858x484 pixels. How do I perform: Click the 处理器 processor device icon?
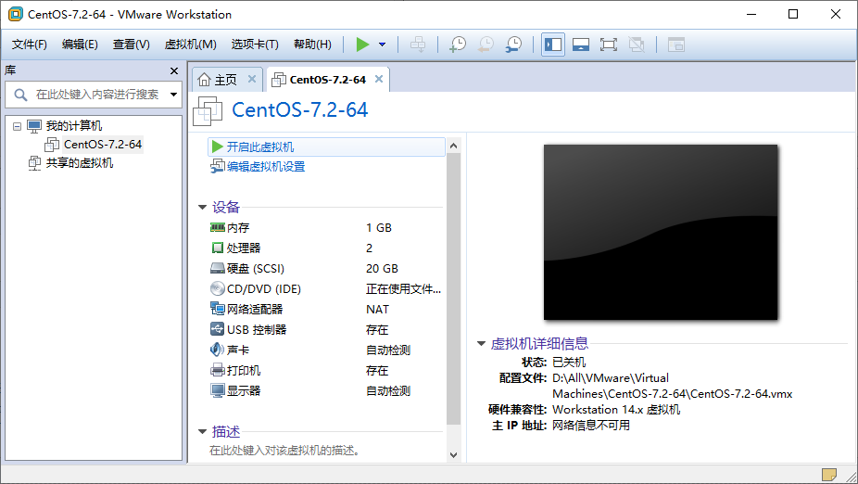(x=217, y=248)
